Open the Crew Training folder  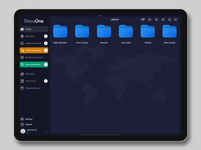pyautogui.click(x=82, y=34)
